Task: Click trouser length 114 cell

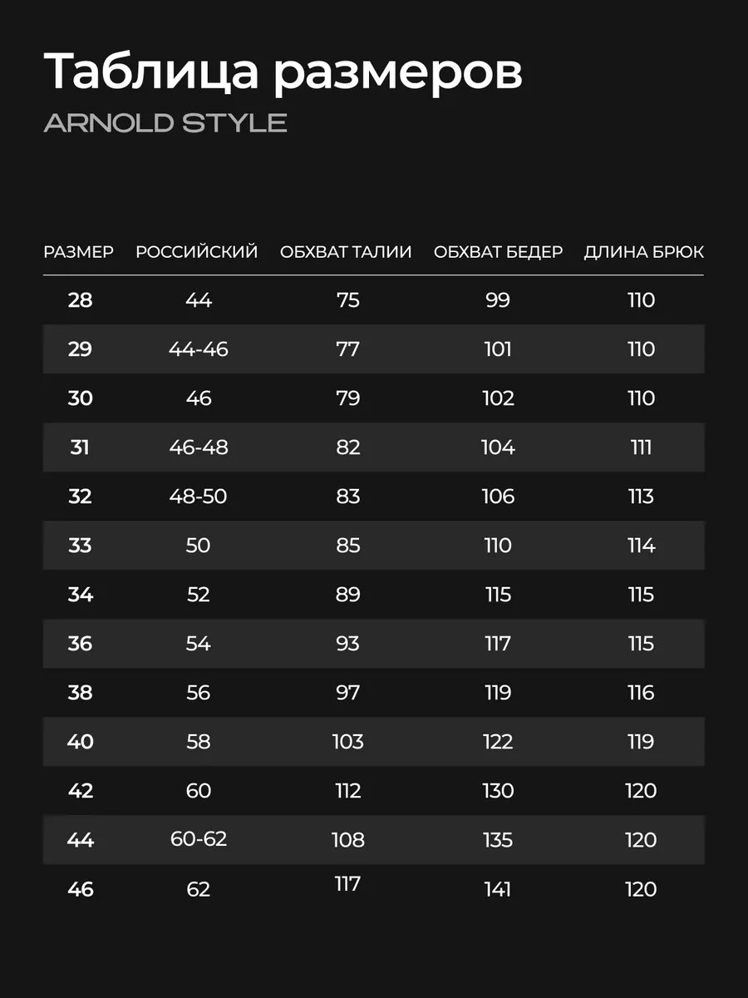Action: pyautogui.click(x=641, y=546)
